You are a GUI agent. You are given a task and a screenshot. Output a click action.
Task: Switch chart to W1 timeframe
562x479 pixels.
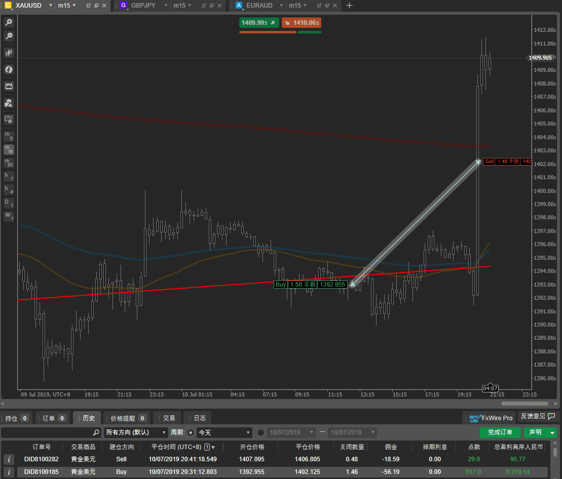(9, 216)
